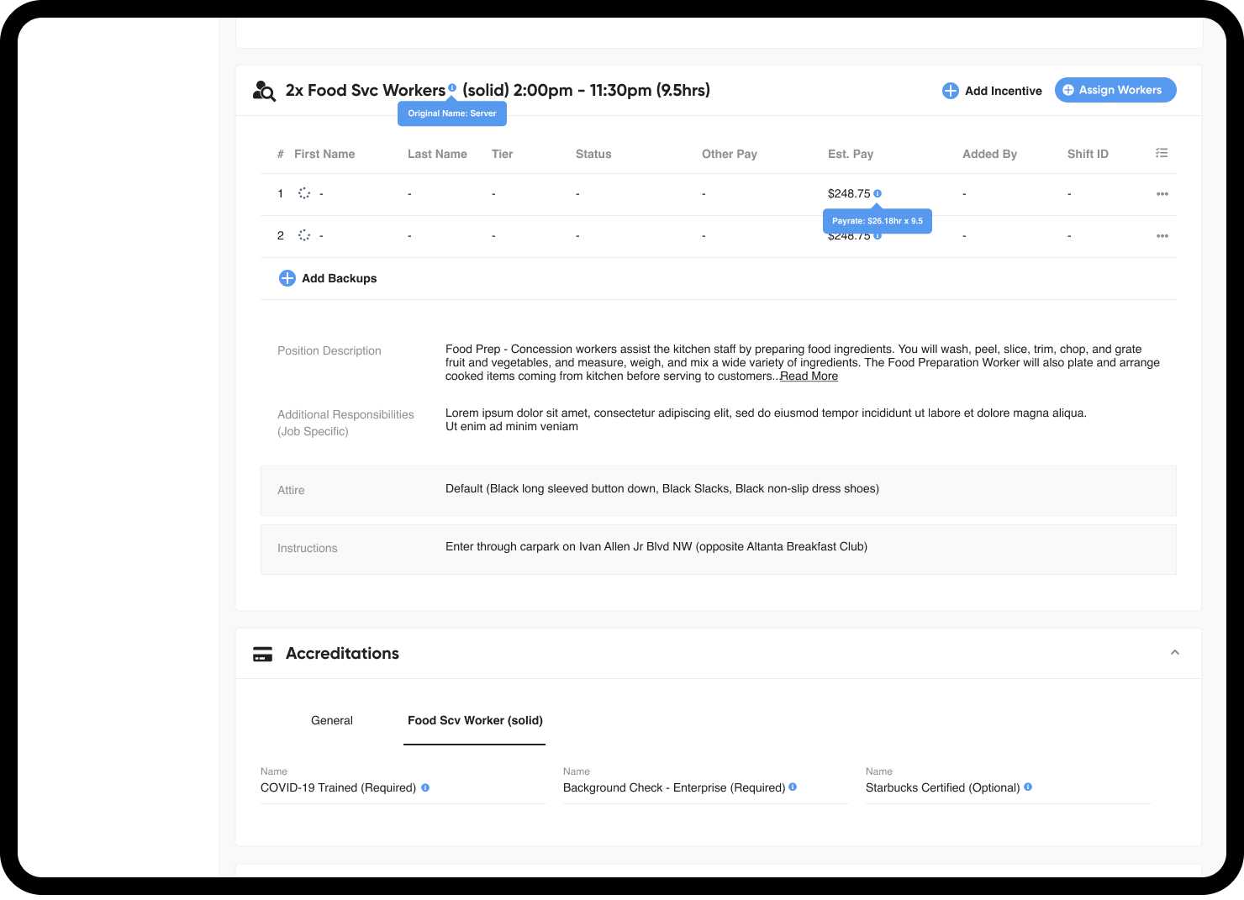This screenshot has height=900, width=1244.
Task: Click the Shift ID column header
Action: coord(1088,154)
